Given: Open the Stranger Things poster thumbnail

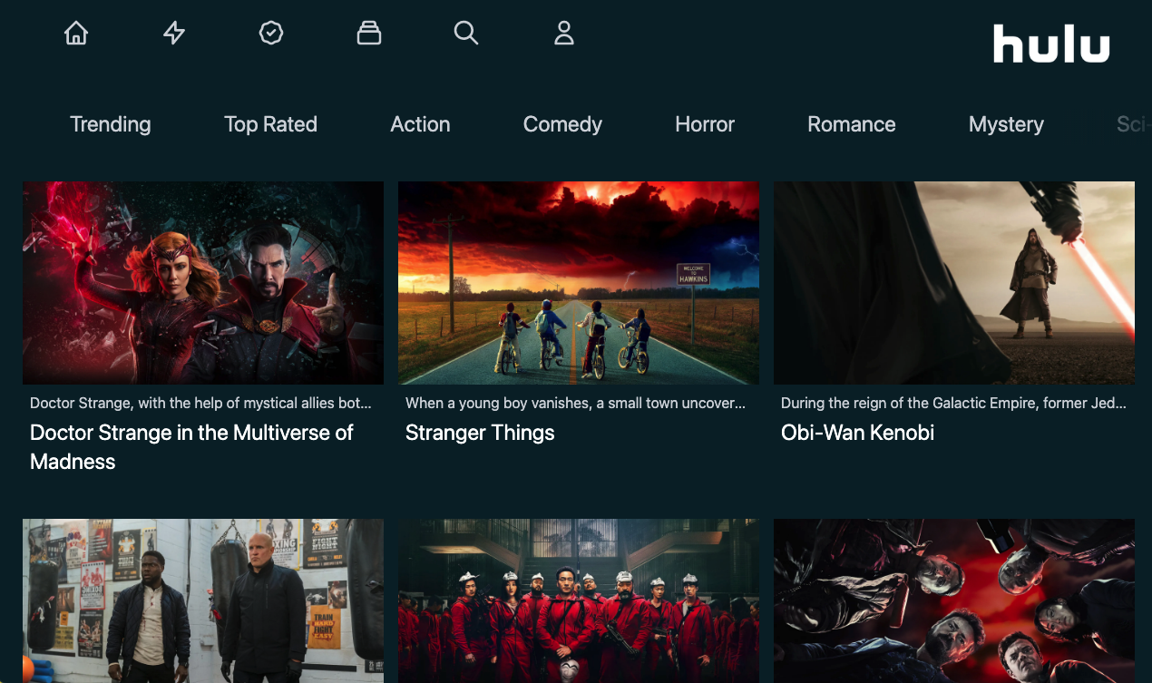Looking at the screenshot, I should point(579,283).
